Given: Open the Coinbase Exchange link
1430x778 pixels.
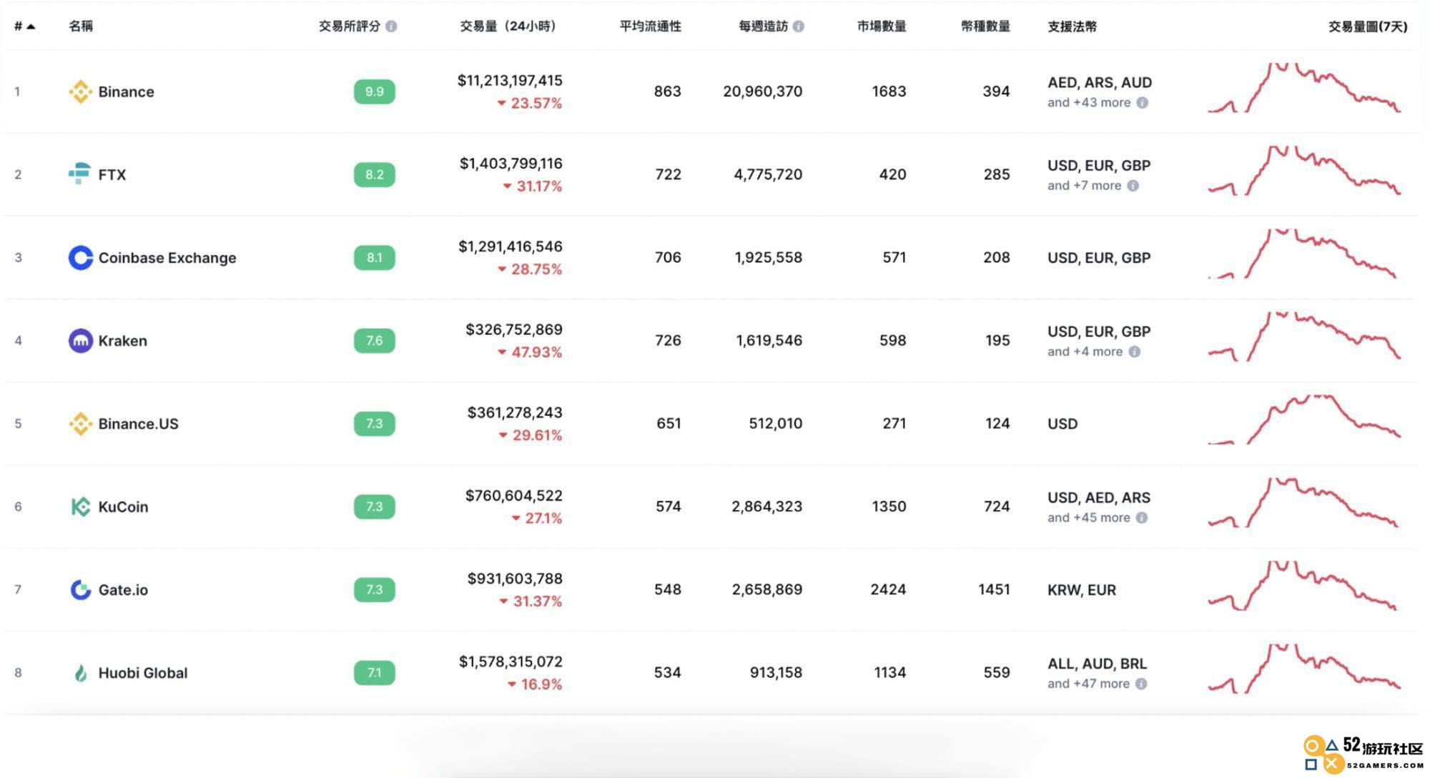Looking at the screenshot, I should [167, 257].
